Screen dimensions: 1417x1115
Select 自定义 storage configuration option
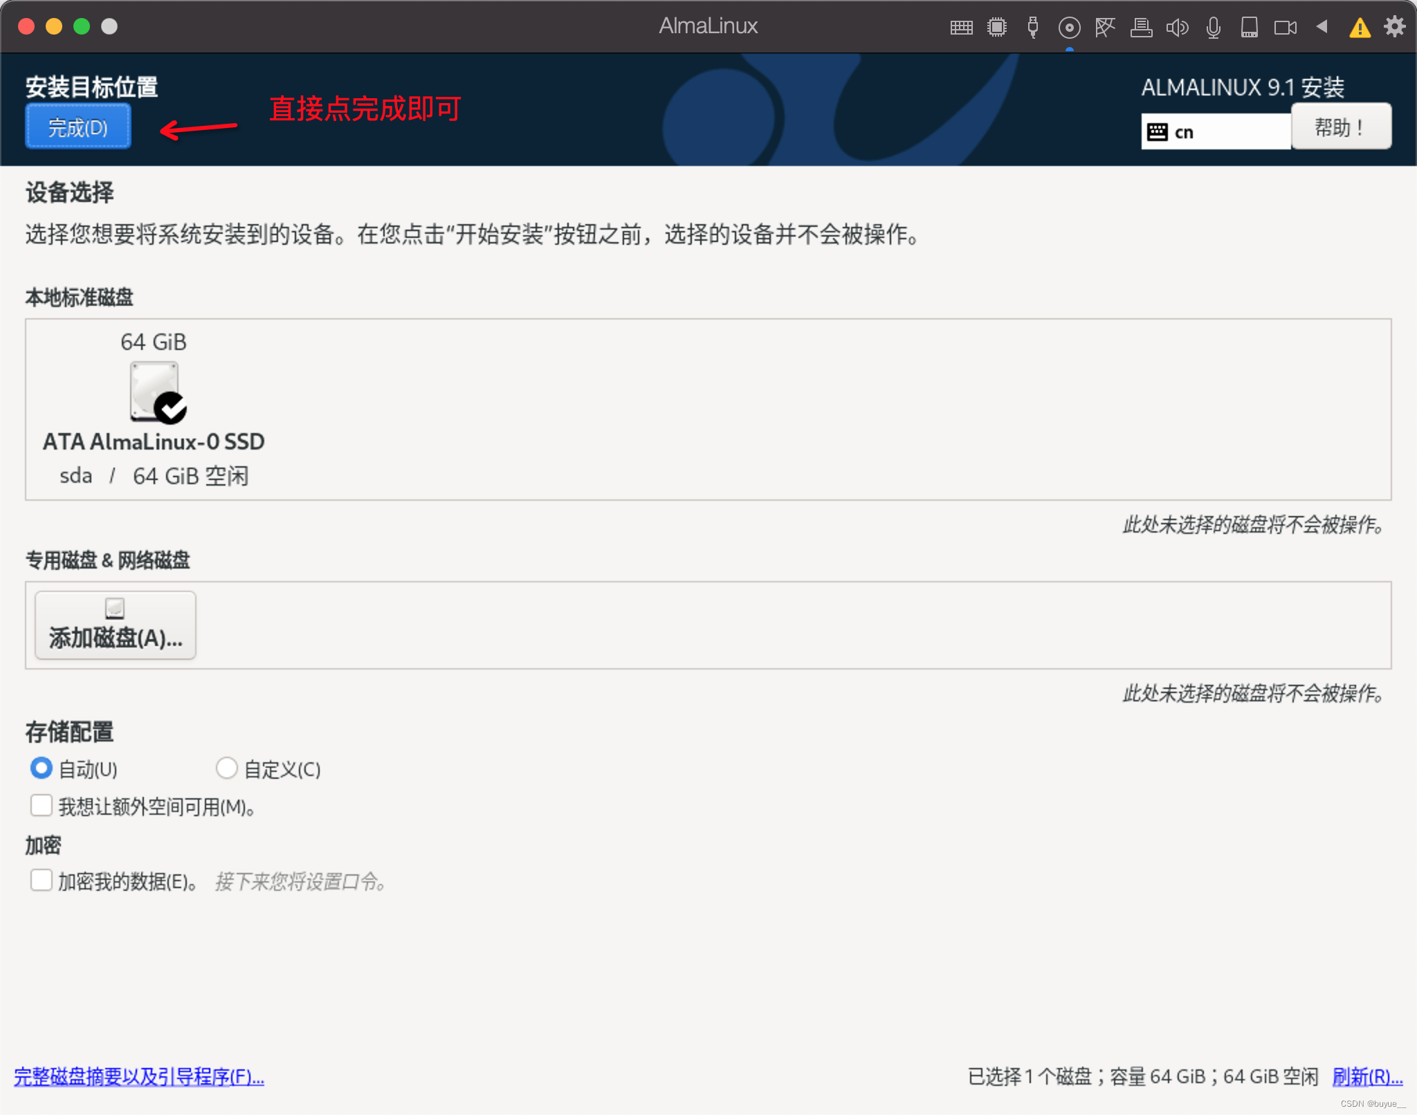point(227,768)
